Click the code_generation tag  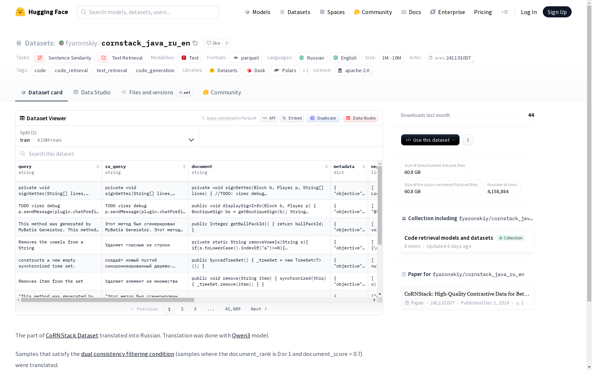coord(155,70)
